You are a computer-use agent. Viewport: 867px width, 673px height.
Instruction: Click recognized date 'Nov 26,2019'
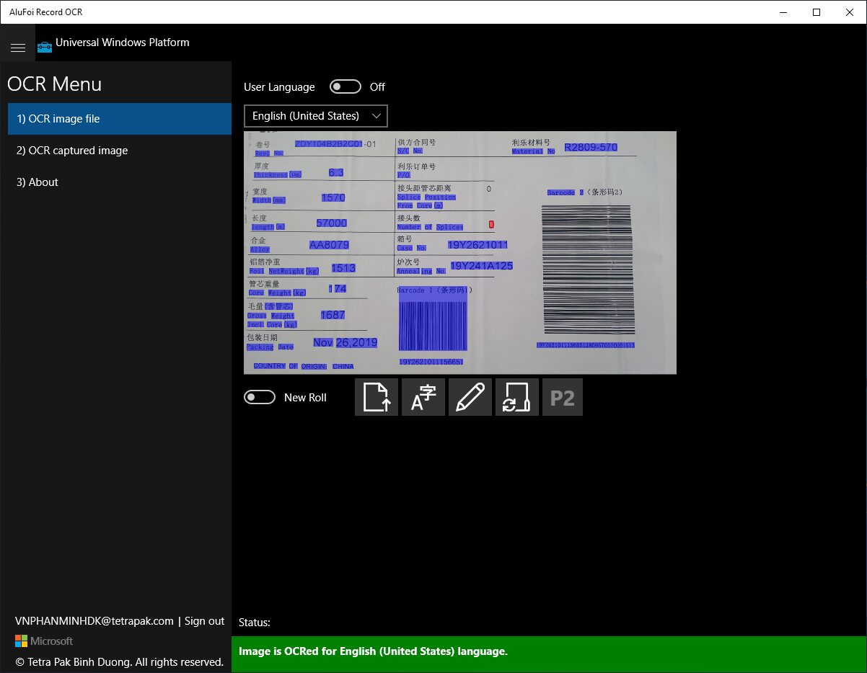[345, 342]
